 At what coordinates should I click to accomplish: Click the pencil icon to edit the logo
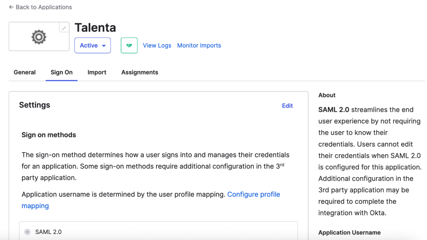64,28
